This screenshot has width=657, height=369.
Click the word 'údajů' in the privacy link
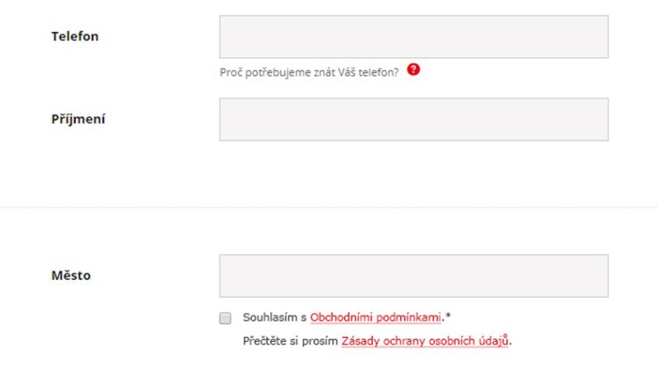tap(494, 340)
